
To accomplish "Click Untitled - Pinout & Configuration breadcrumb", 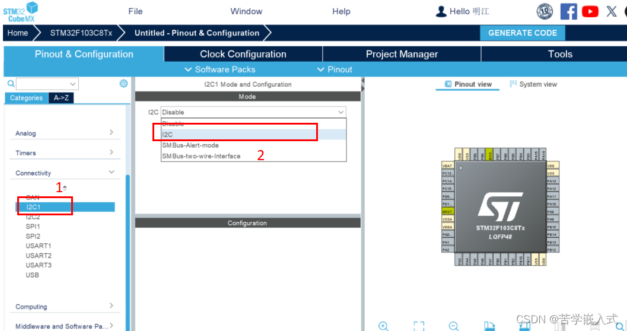I will (197, 33).
